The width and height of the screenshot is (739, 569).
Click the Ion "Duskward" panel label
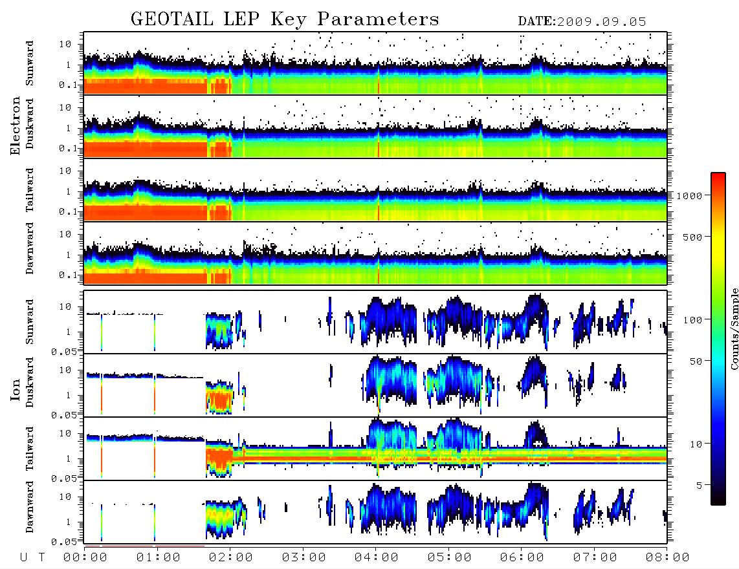tap(30, 382)
